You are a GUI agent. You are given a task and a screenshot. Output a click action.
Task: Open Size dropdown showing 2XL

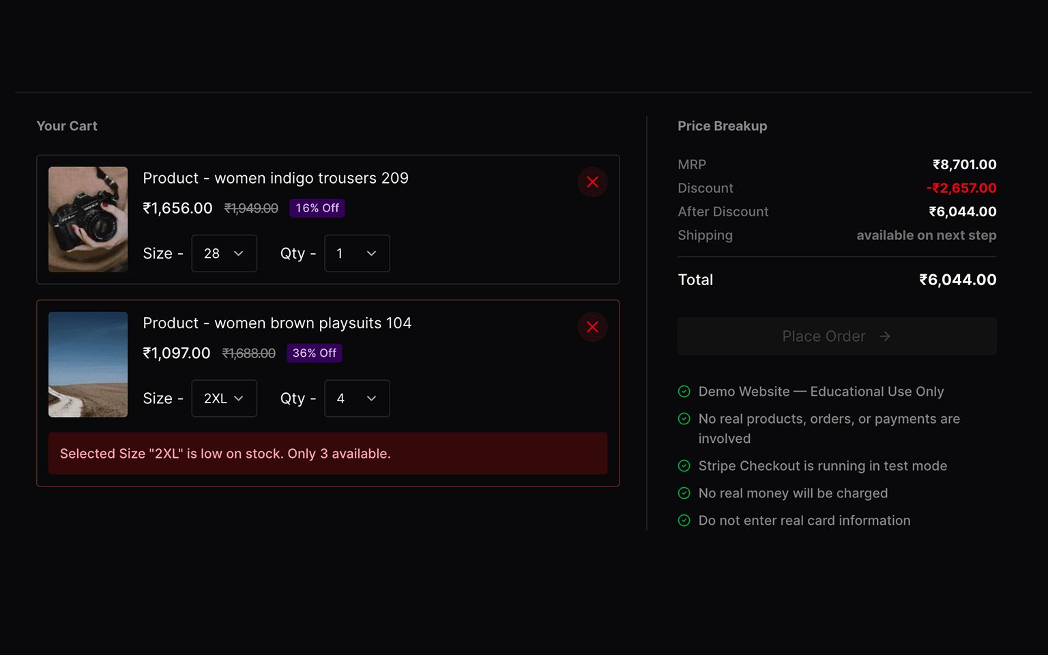point(224,398)
